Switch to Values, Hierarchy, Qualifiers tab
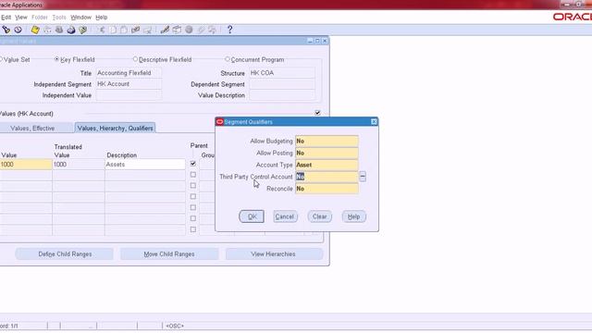 click(115, 128)
